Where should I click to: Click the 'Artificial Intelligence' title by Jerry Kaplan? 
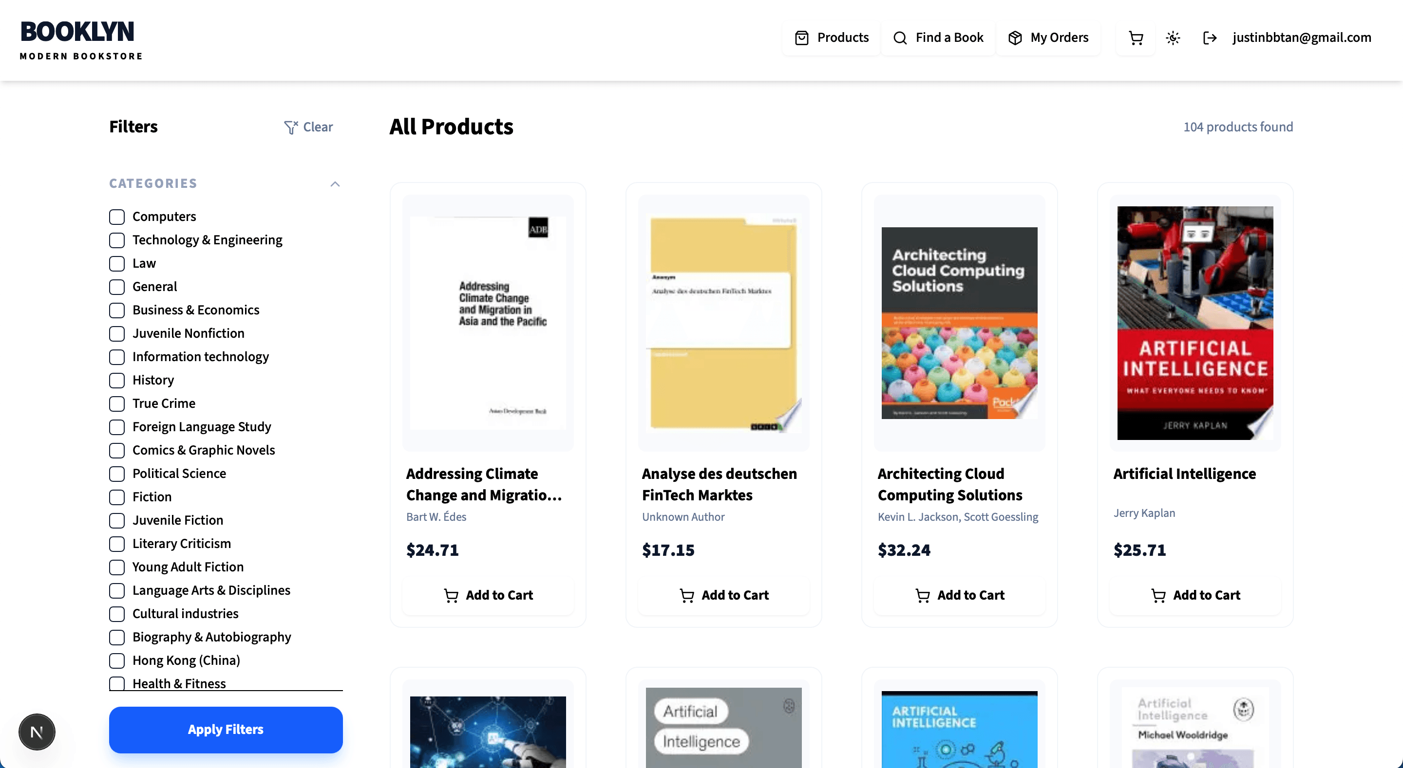click(x=1185, y=474)
